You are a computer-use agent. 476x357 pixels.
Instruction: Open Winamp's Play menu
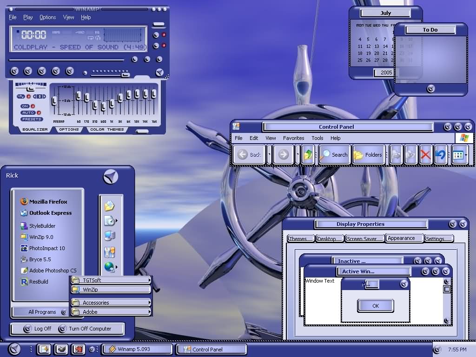[28, 17]
